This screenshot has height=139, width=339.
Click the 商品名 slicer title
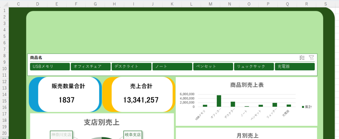[x=36, y=58]
